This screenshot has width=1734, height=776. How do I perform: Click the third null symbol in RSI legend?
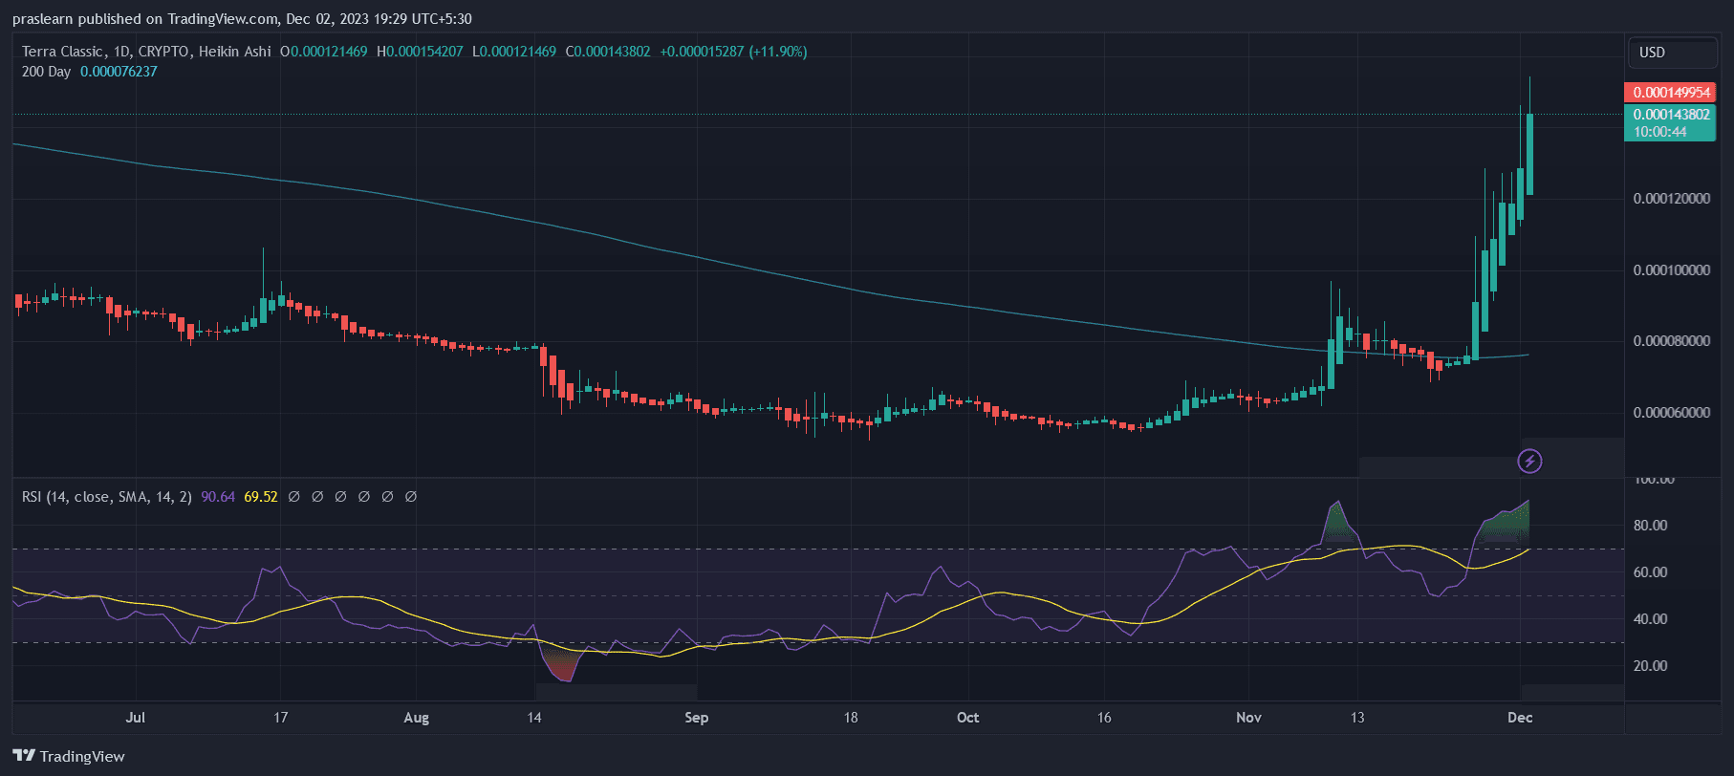point(340,497)
